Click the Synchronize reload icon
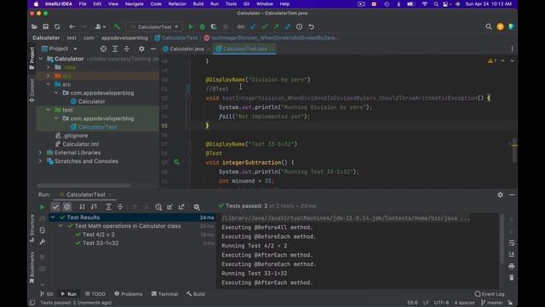 [57, 26]
